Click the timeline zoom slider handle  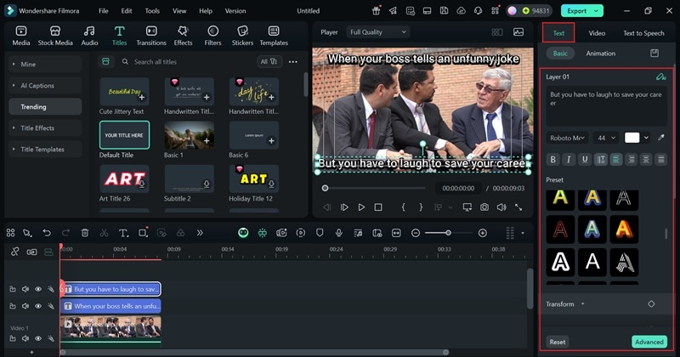(x=449, y=233)
